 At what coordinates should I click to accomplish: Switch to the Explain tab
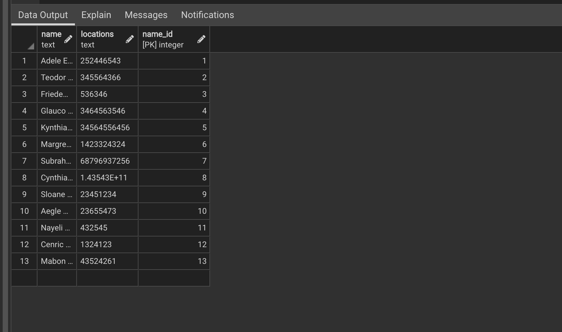pos(96,15)
